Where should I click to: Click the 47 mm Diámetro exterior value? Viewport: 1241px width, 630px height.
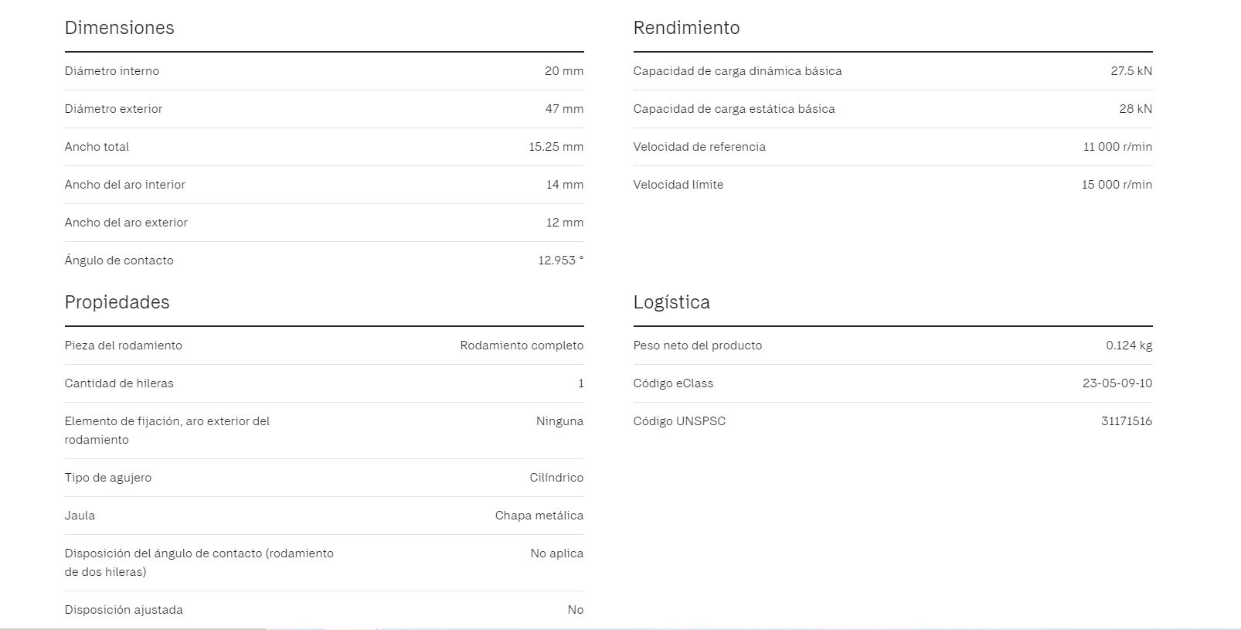click(x=564, y=109)
